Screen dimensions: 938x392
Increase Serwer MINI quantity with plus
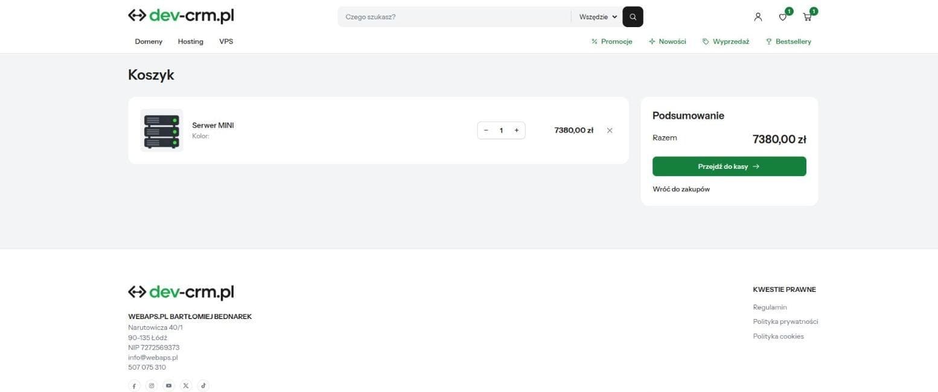(x=517, y=130)
